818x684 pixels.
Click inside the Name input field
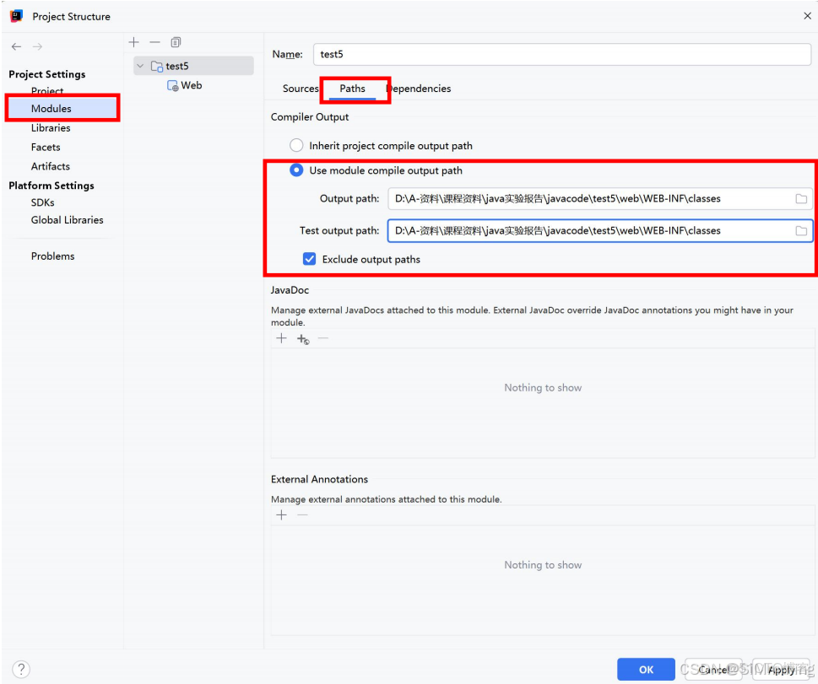(x=557, y=53)
